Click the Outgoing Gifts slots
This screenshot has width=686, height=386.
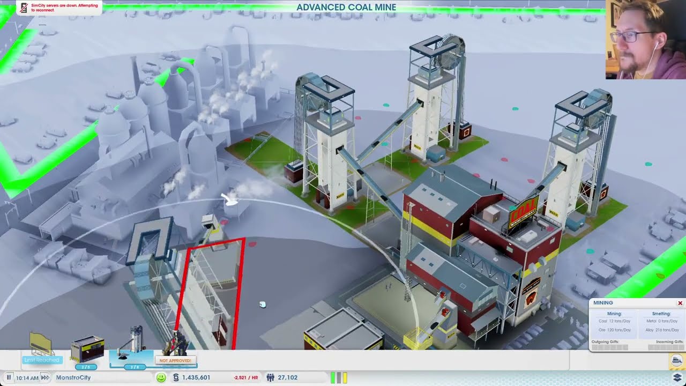(609, 347)
